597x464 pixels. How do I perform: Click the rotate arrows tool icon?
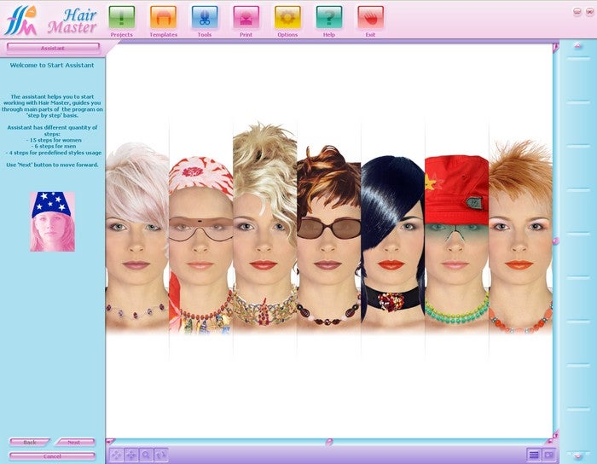[161, 455]
